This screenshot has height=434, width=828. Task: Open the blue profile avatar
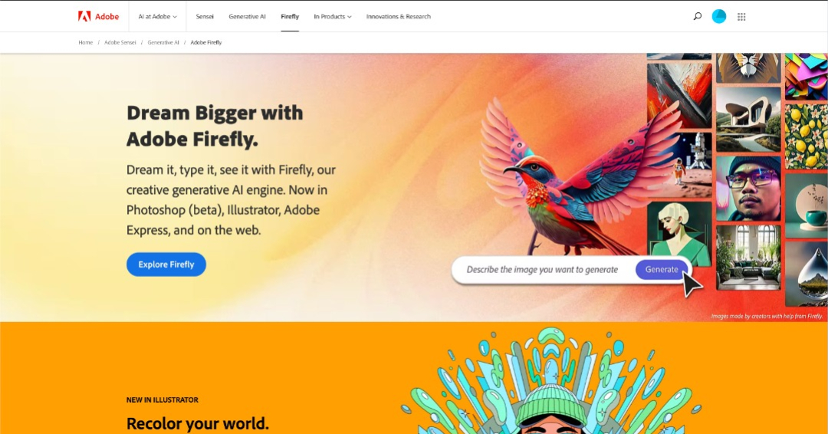tap(718, 16)
